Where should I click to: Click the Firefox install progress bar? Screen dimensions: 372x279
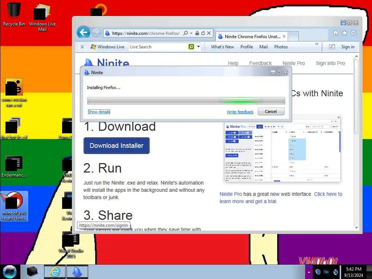(x=186, y=101)
